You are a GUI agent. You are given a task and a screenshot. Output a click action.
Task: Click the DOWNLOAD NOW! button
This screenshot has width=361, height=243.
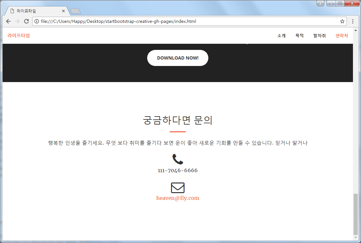click(x=178, y=58)
